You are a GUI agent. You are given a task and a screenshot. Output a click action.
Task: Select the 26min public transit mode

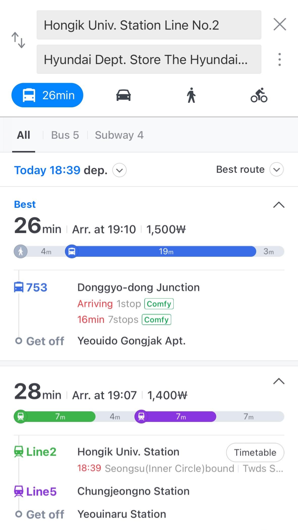[x=48, y=95]
